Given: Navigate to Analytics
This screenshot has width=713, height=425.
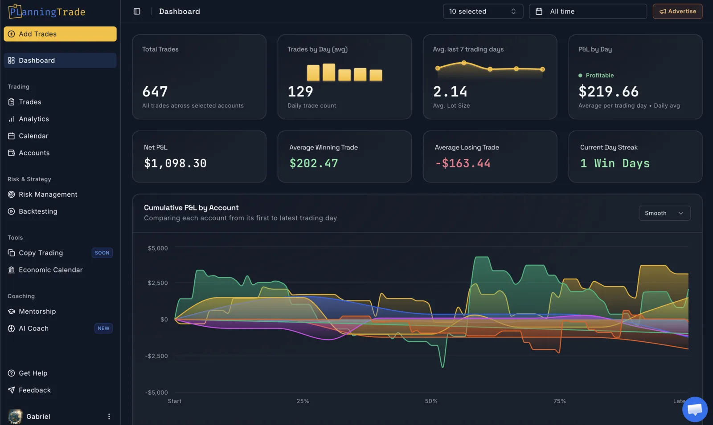Looking at the screenshot, I should click(60, 119).
